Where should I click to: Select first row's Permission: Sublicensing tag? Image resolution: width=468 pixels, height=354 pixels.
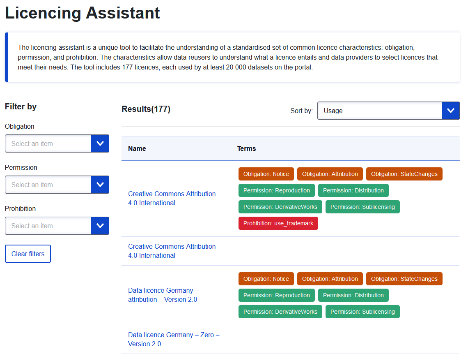pyautogui.click(x=362, y=207)
